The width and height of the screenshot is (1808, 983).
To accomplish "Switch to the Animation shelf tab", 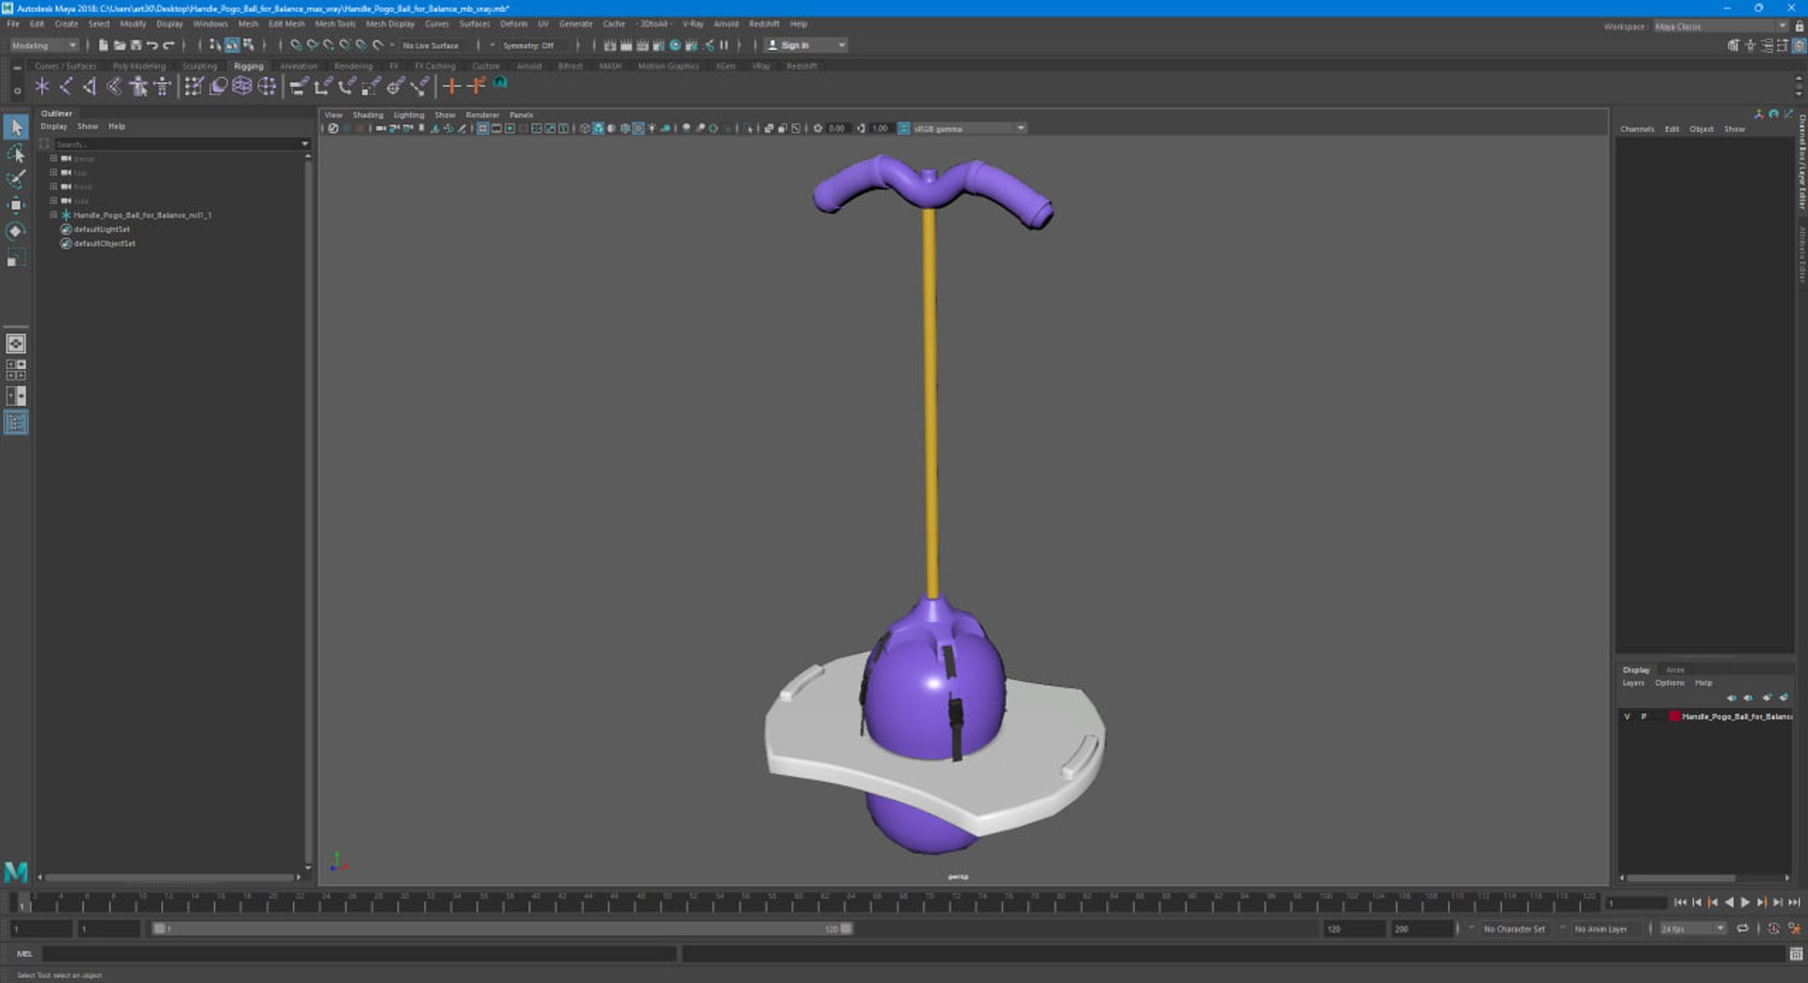I will [299, 66].
